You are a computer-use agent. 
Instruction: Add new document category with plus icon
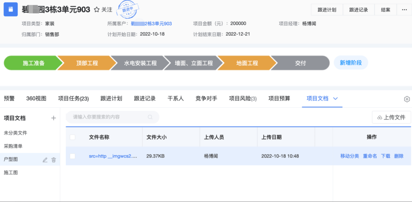pos(53,118)
